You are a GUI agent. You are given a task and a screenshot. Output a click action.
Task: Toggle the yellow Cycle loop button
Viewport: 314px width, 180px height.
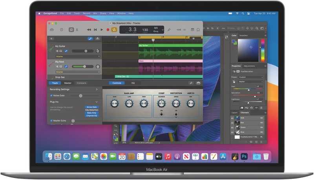[x=114, y=30]
